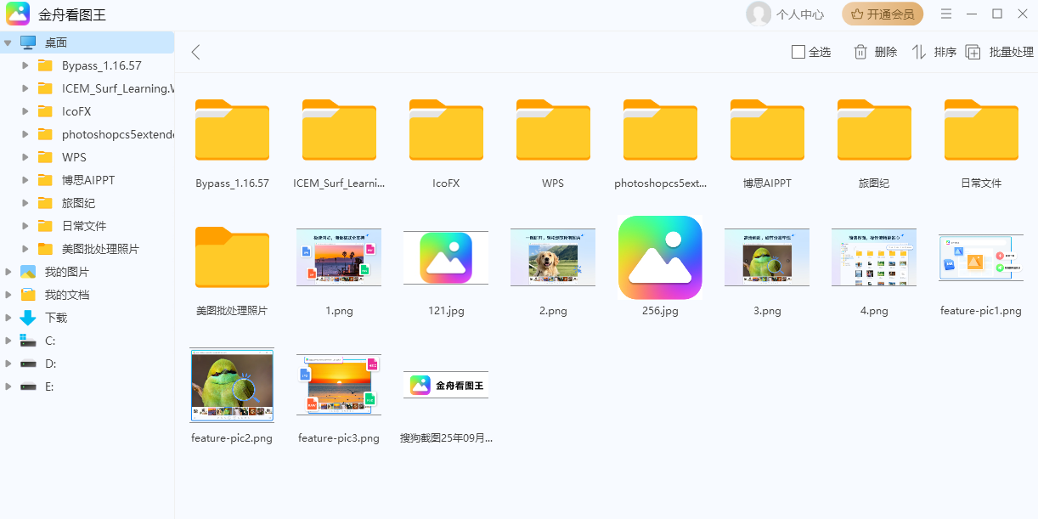Click the sort arrows icon
Image resolution: width=1038 pixels, height=519 pixels.
(919, 52)
